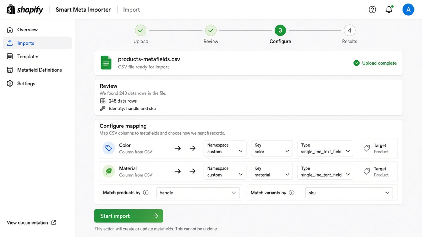The height and width of the screenshot is (238, 423).
Task: Open Settings in the sidebar
Action: (x=38, y=84)
